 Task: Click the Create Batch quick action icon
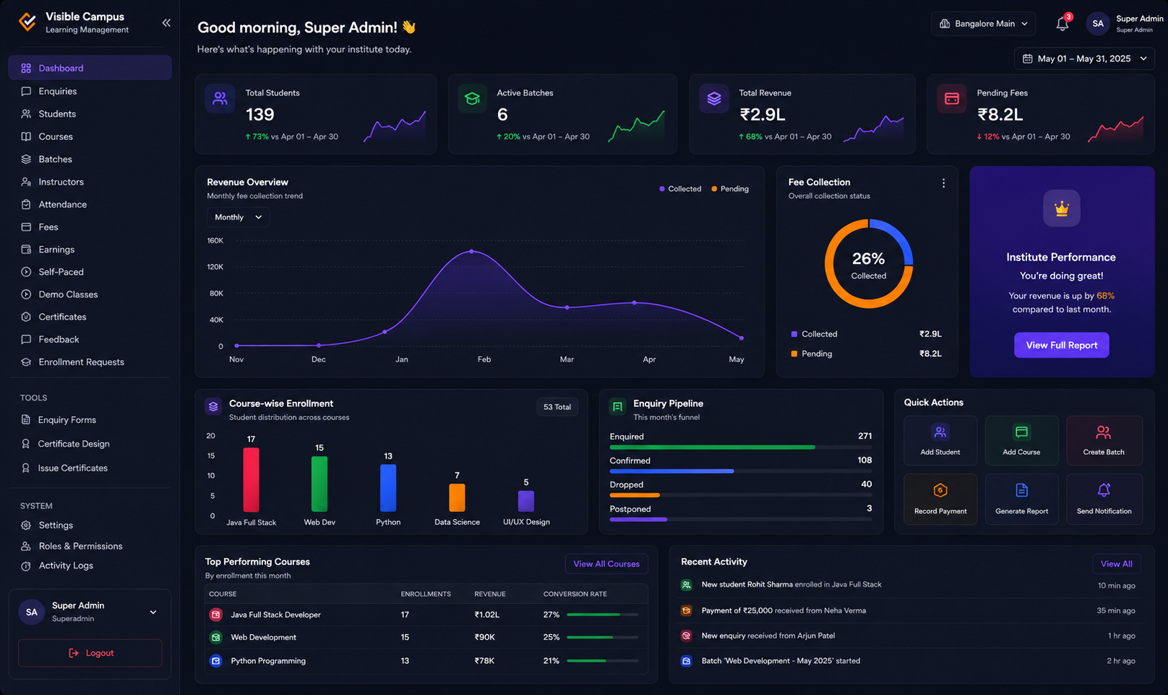tap(1103, 432)
